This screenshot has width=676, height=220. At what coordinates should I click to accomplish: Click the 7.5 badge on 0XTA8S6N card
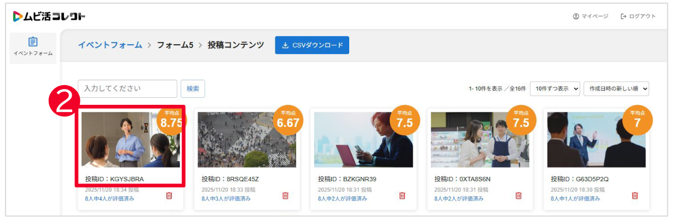[x=521, y=120]
